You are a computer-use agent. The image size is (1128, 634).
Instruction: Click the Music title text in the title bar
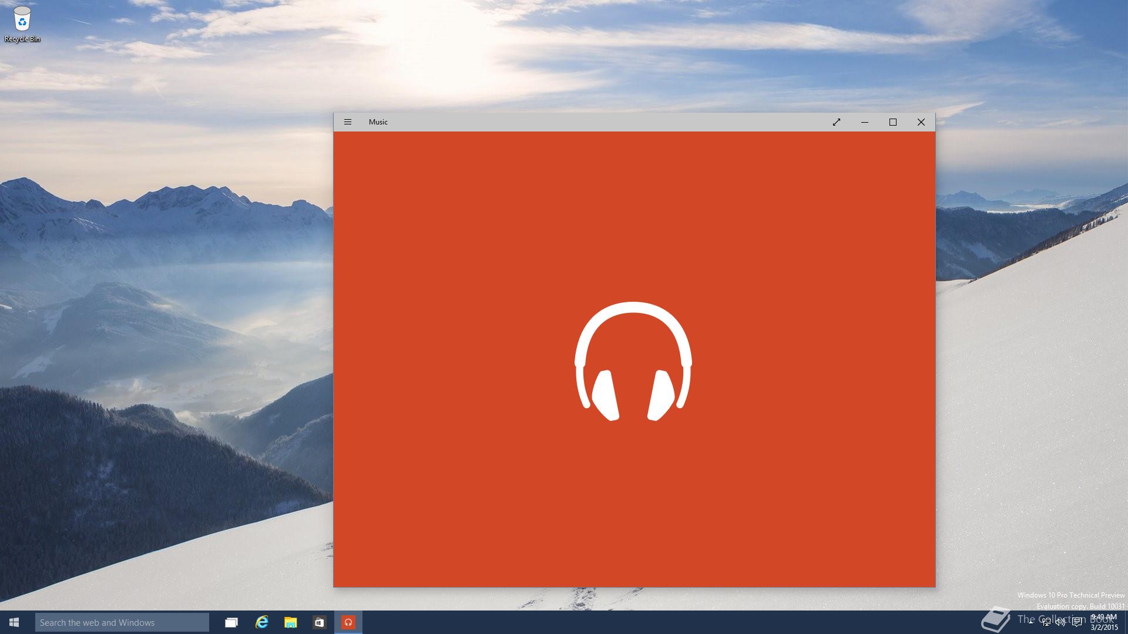(378, 122)
